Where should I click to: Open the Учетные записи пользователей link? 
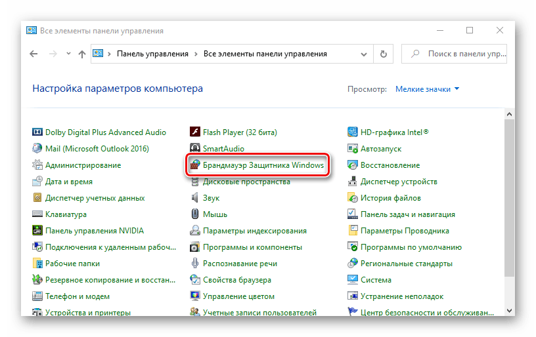tap(259, 312)
